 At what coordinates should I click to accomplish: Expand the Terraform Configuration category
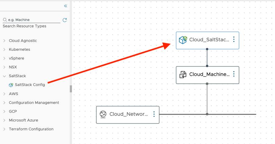click(x=4, y=129)
